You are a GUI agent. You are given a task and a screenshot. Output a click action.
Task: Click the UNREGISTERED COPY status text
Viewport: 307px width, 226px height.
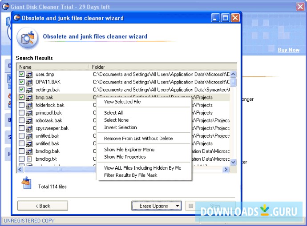[29, 221]
